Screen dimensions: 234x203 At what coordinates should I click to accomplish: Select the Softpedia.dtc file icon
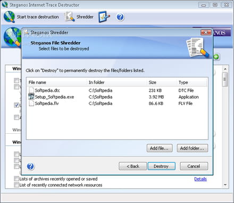[x=31, y=90]
